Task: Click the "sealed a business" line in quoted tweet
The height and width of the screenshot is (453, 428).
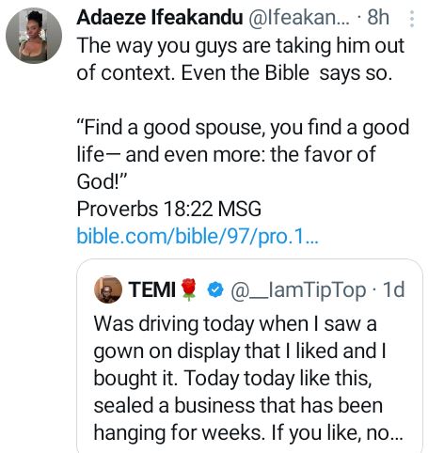Action: pos(238,405)
